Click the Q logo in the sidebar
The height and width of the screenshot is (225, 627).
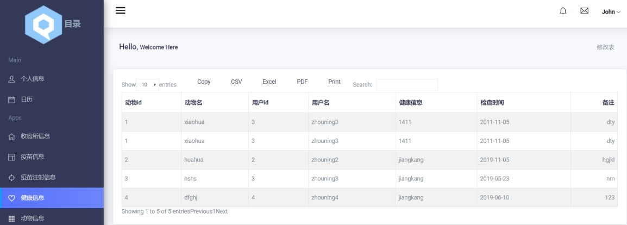(43, 24)
